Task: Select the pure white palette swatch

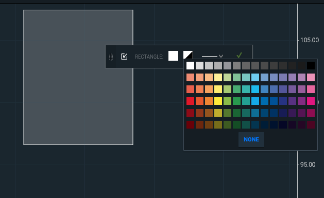Action: point(190,66)
